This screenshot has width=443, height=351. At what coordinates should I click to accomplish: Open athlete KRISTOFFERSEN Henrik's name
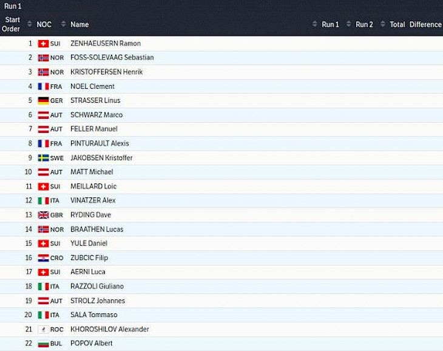pyautogui.click(x=106, y=72)
